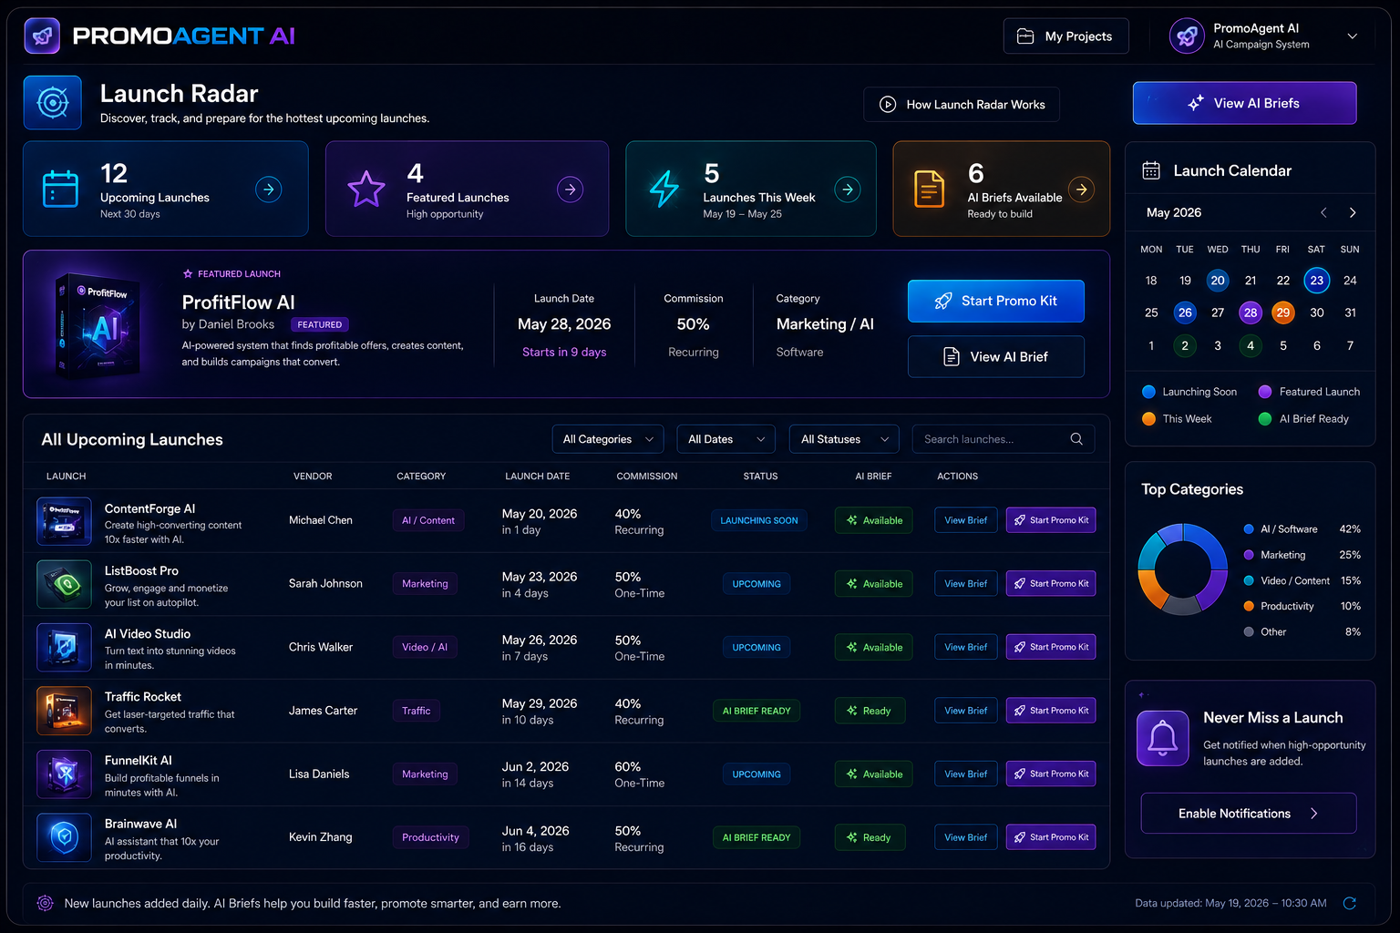The width and height of the screenshot is (1400, 933).
Task: Select May 23 in the Launch Calendar
Action: [1317, 281]
